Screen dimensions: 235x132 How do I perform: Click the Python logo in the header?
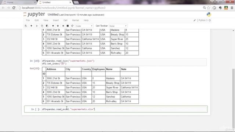click(x=209, y=14)
